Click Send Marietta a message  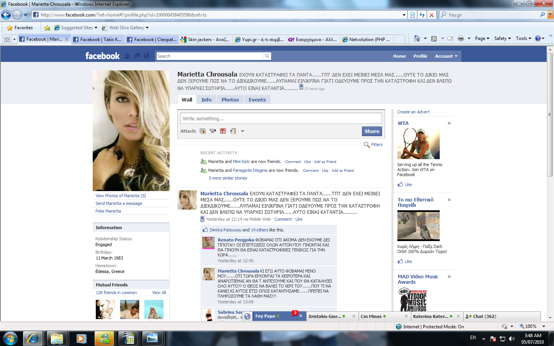tap(119, 203)
